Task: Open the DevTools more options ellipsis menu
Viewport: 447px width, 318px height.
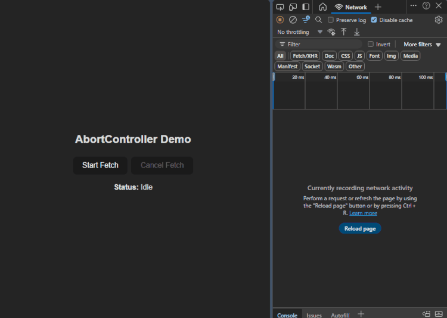Action: point(414,6)
